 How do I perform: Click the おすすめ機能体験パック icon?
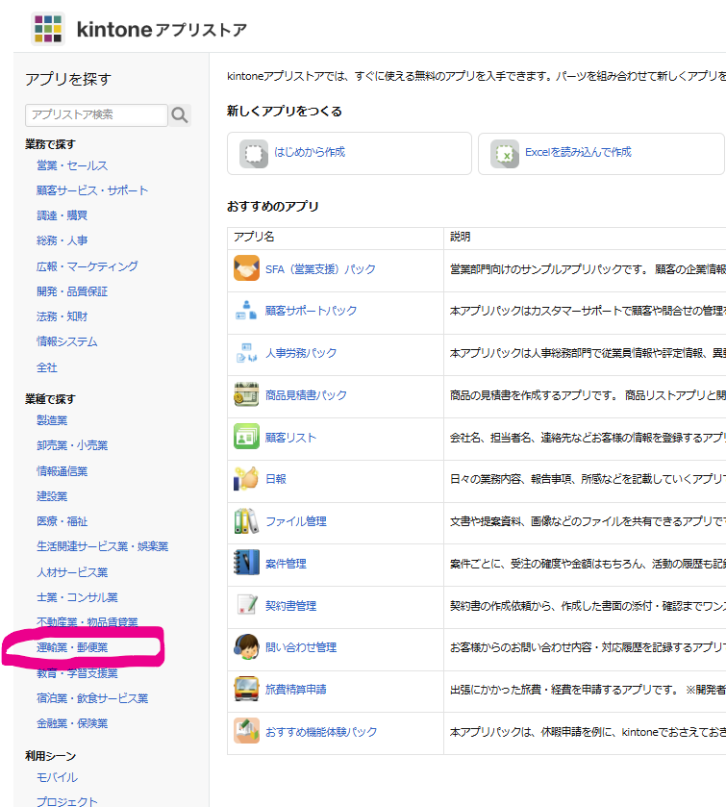point(246,731)
